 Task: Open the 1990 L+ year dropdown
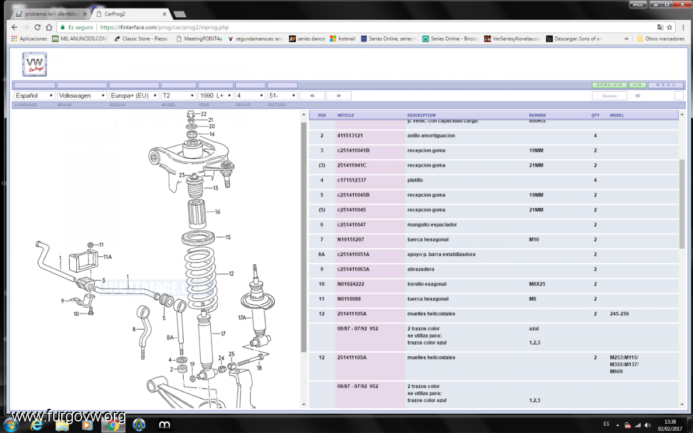point(216,95)
